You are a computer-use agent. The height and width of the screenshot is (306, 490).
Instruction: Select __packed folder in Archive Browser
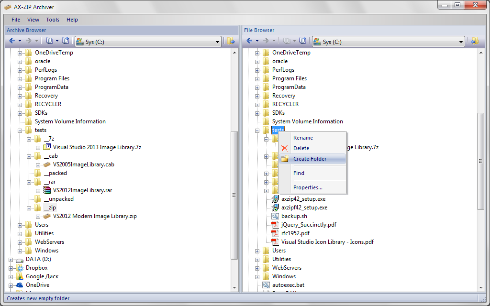tap(56, 173)
